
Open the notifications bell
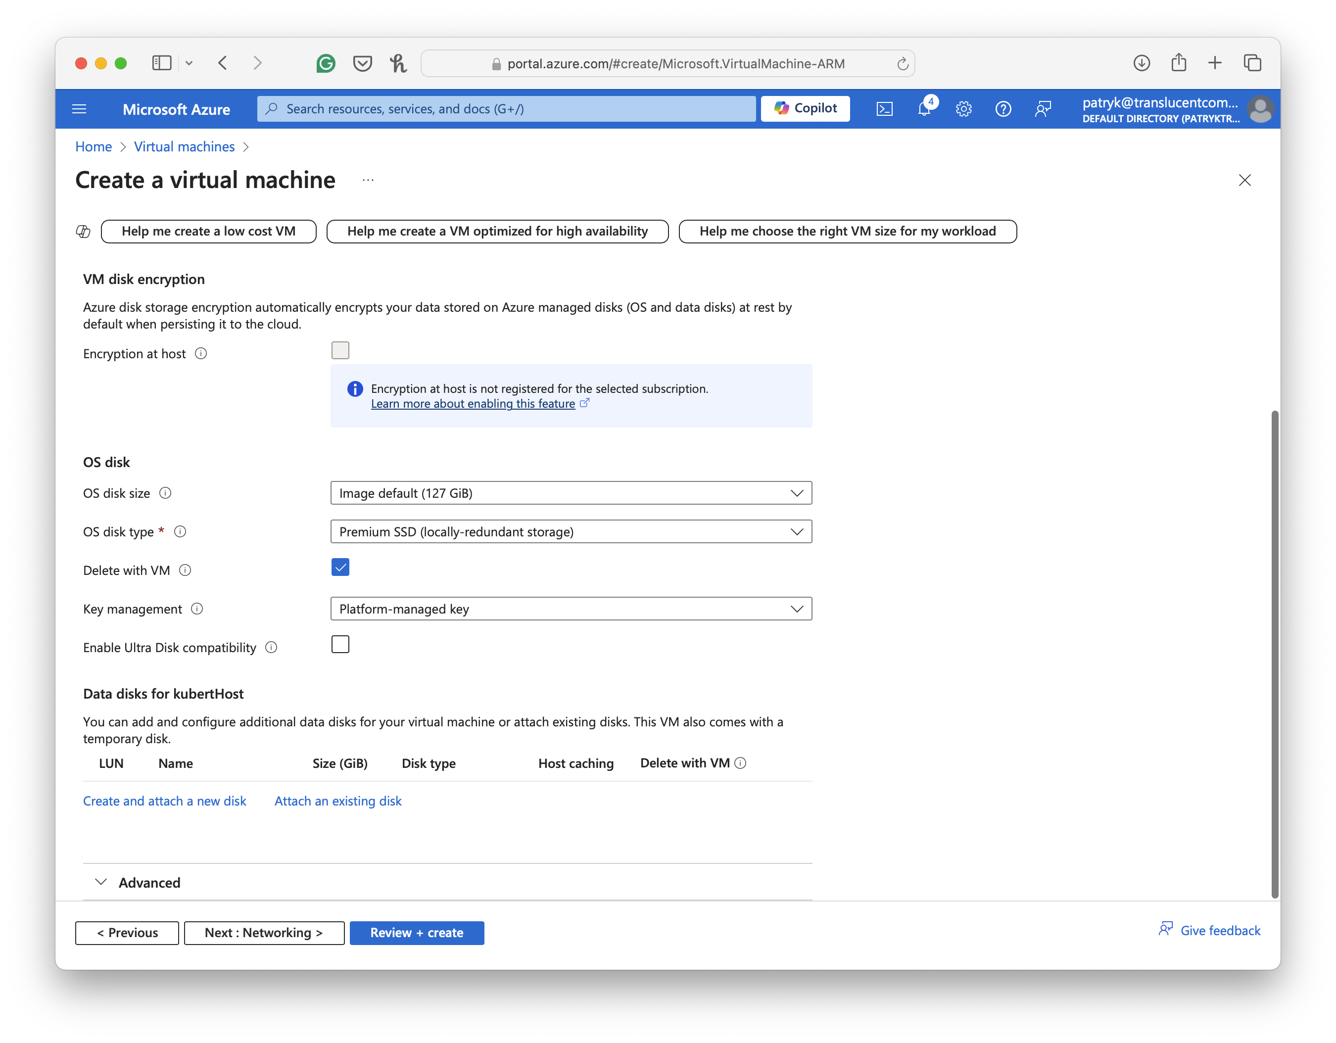point(924,109)
